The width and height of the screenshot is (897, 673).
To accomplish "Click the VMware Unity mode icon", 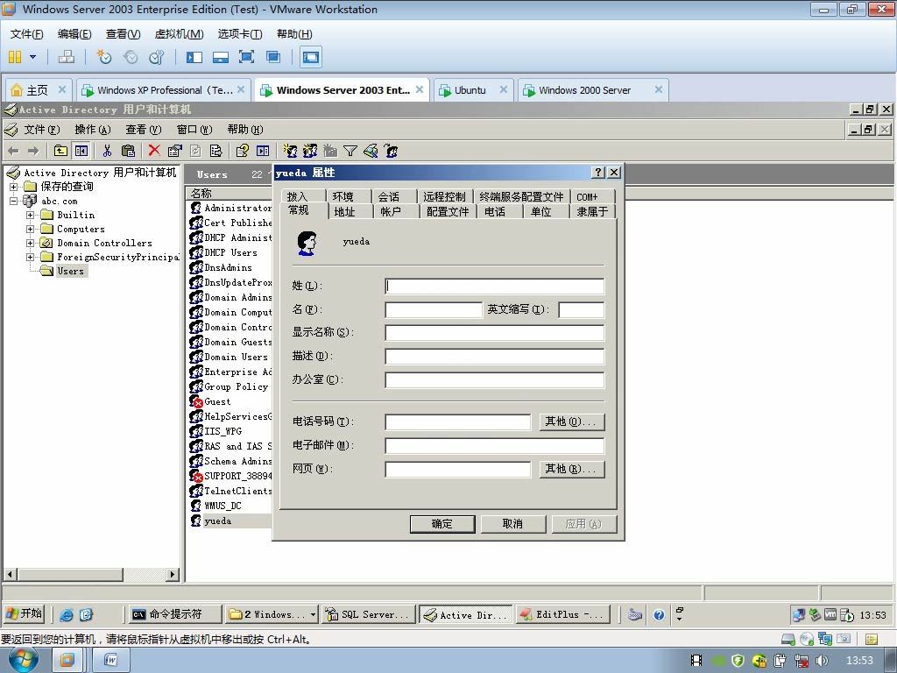I will point(273,57).
